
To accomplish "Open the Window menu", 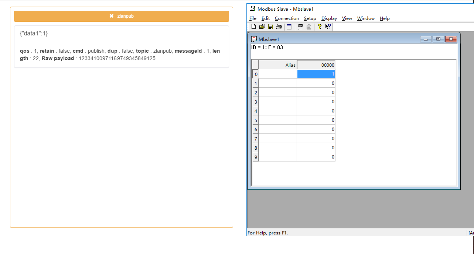I will pyautogui.click(x=366, y=18).
